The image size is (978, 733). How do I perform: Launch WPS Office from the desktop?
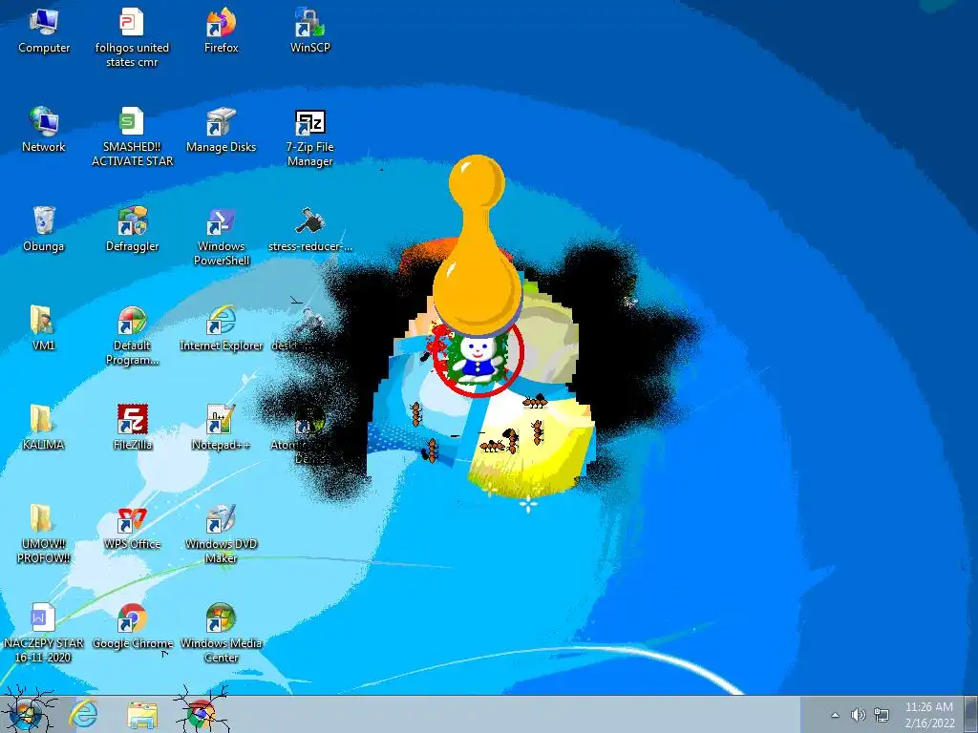[132, 527]
